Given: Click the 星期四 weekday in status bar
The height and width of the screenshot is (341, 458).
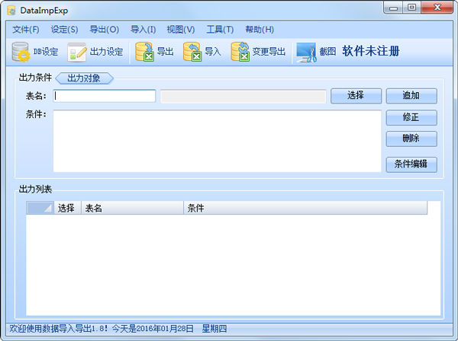Looking at the screenshot, I should (x=214, y=329).
